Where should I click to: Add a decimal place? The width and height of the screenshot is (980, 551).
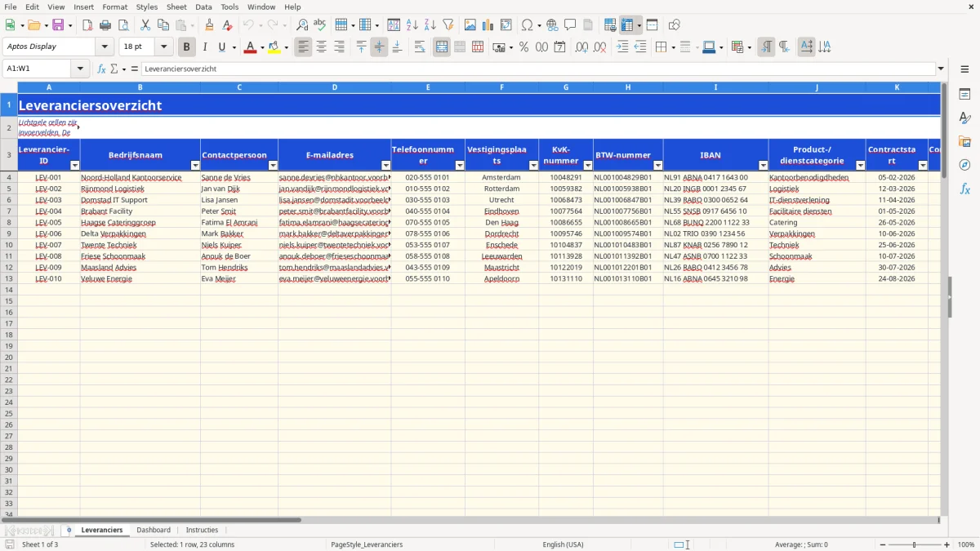(581, 47)
